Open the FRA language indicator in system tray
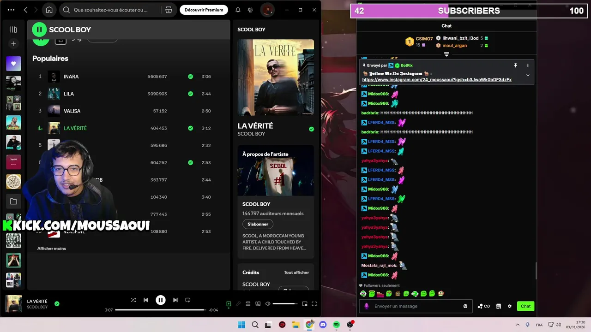This screenshot has width=591, height=332. pyautogui.click(x=539, y=325)
